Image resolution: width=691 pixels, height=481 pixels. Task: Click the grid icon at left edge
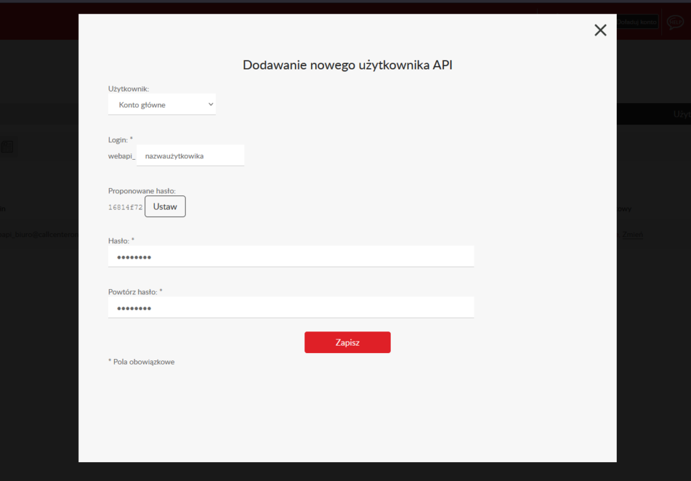[x=6, y=146]
